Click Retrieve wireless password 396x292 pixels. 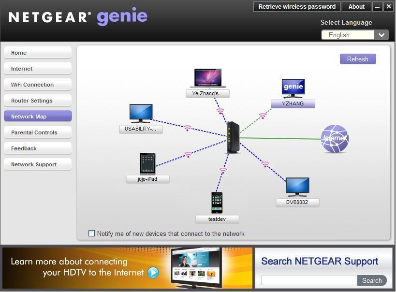click(x=296, y=6)
